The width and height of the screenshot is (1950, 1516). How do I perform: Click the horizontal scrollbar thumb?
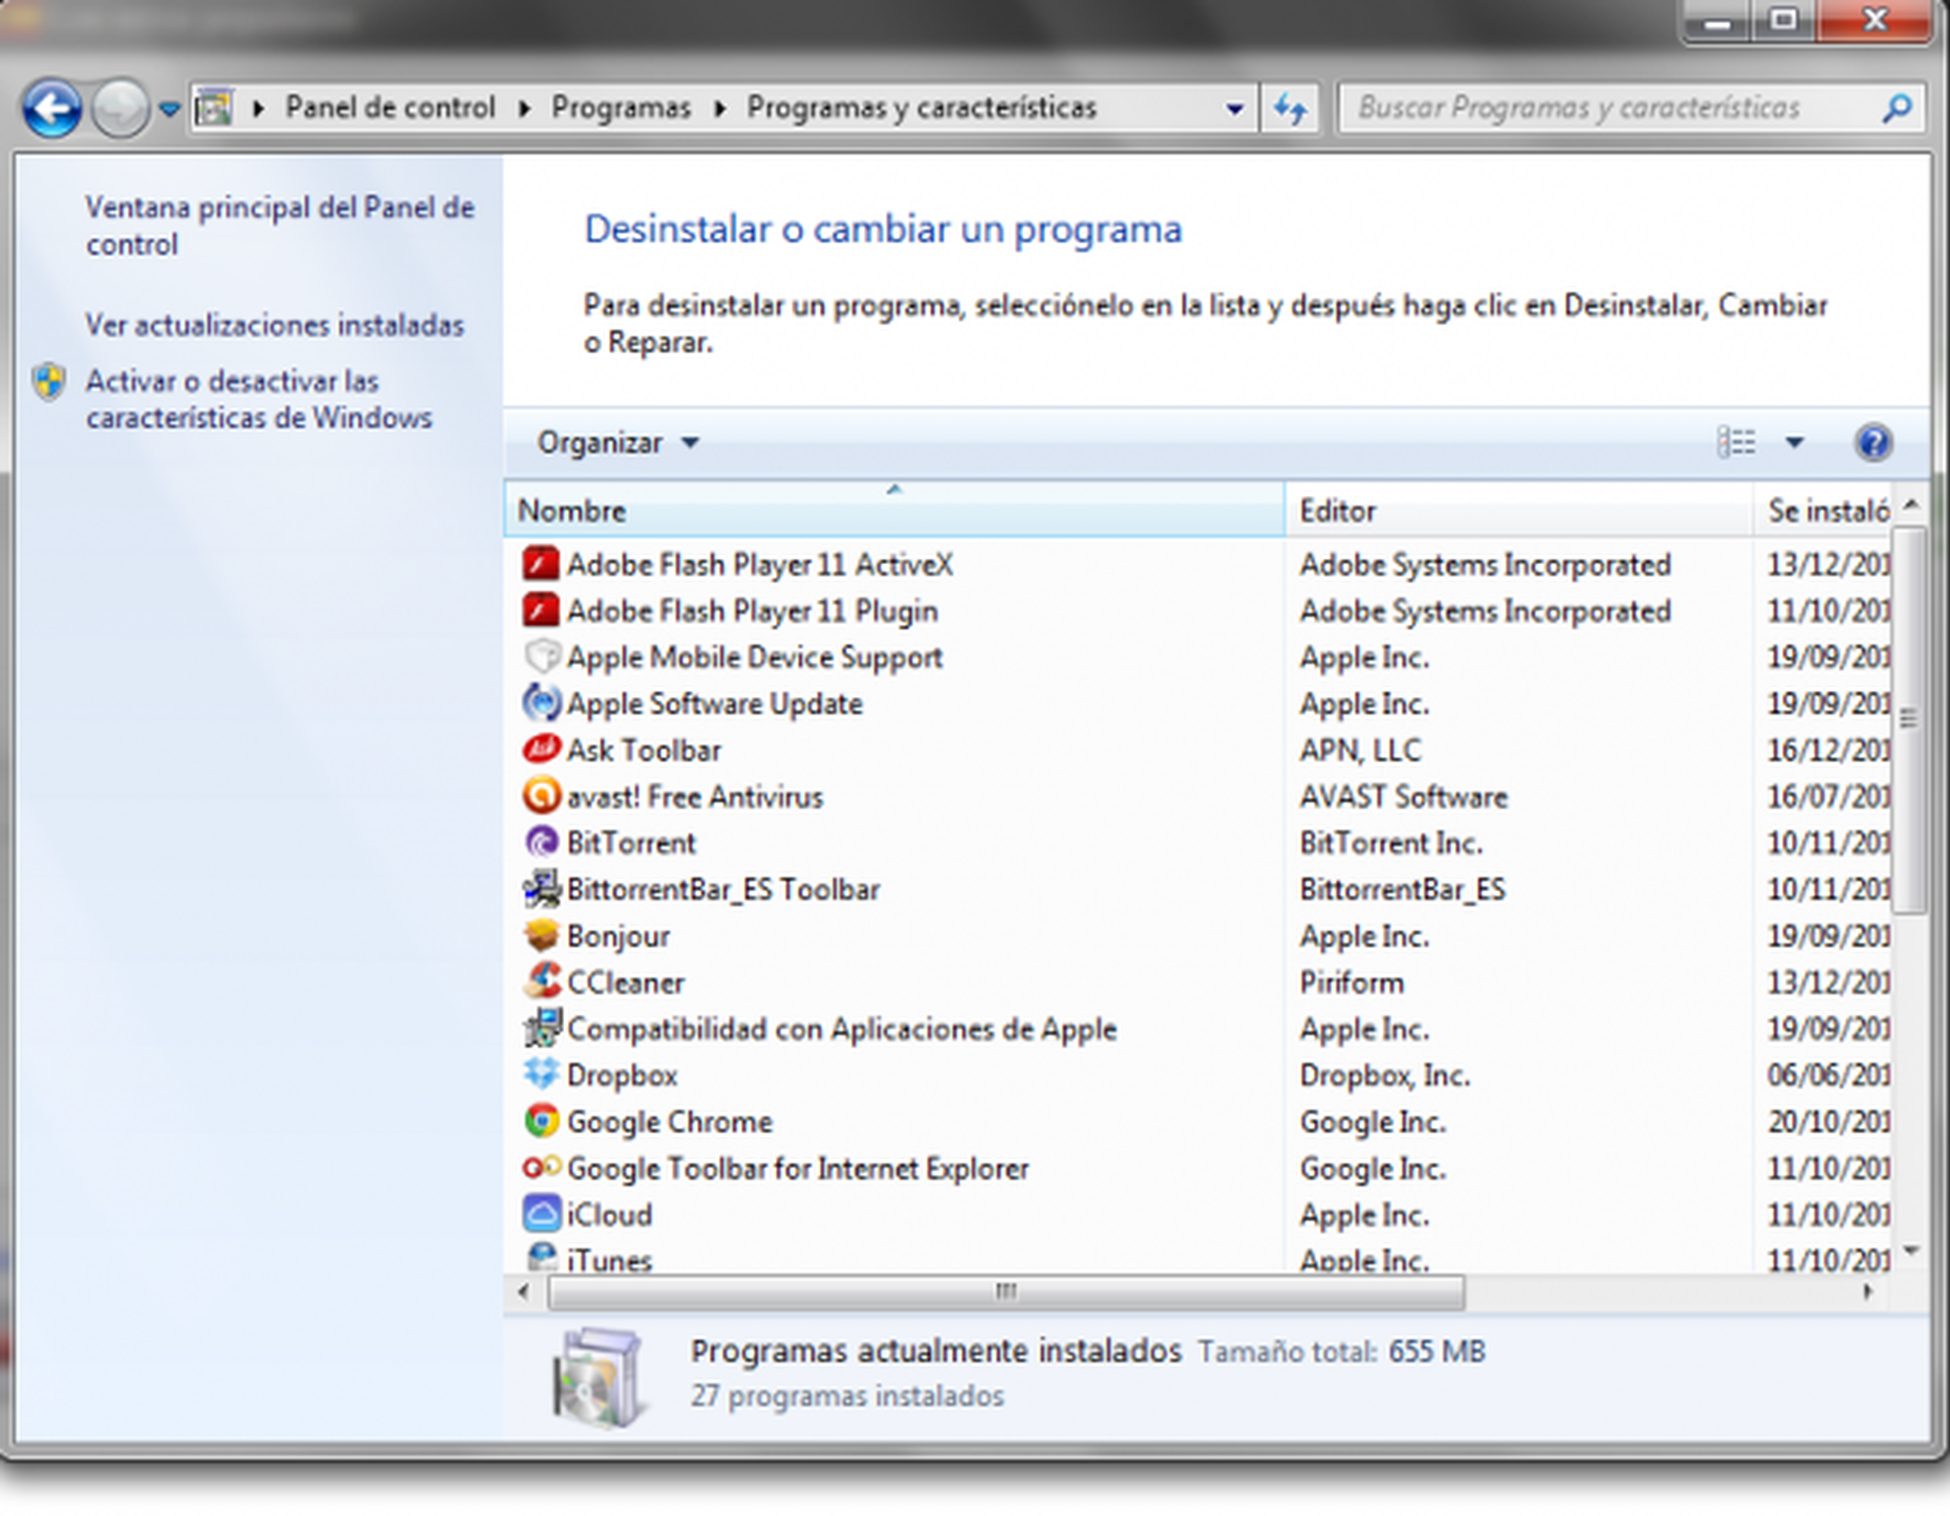click(x=1006, y=1292)
